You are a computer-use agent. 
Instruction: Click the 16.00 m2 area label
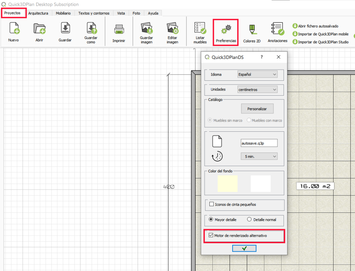click(x=315, y=186)
